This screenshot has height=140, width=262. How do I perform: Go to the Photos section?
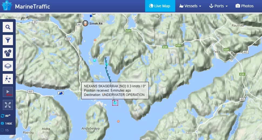point(244,6)
